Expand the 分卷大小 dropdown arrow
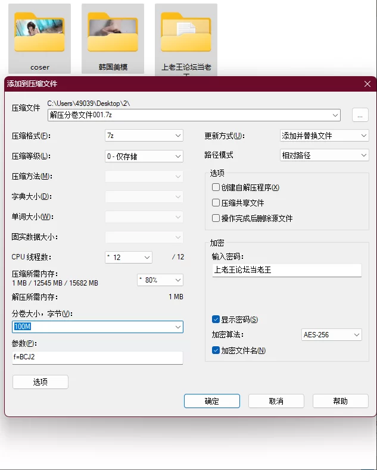The image size is (377, 470). (x=178, y=327)
